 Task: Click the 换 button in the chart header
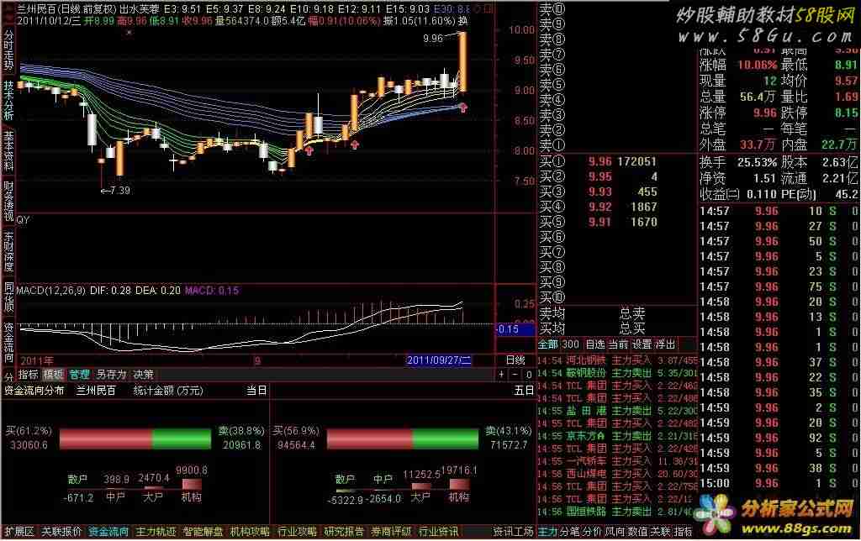[x=463, y=21]
